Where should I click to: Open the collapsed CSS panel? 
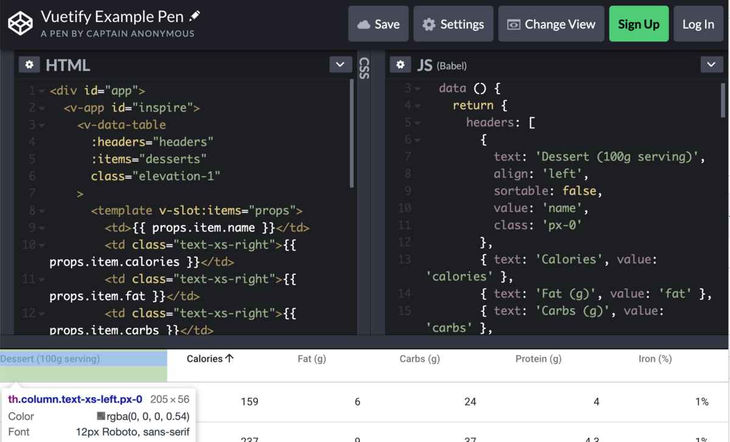point(364,69)
